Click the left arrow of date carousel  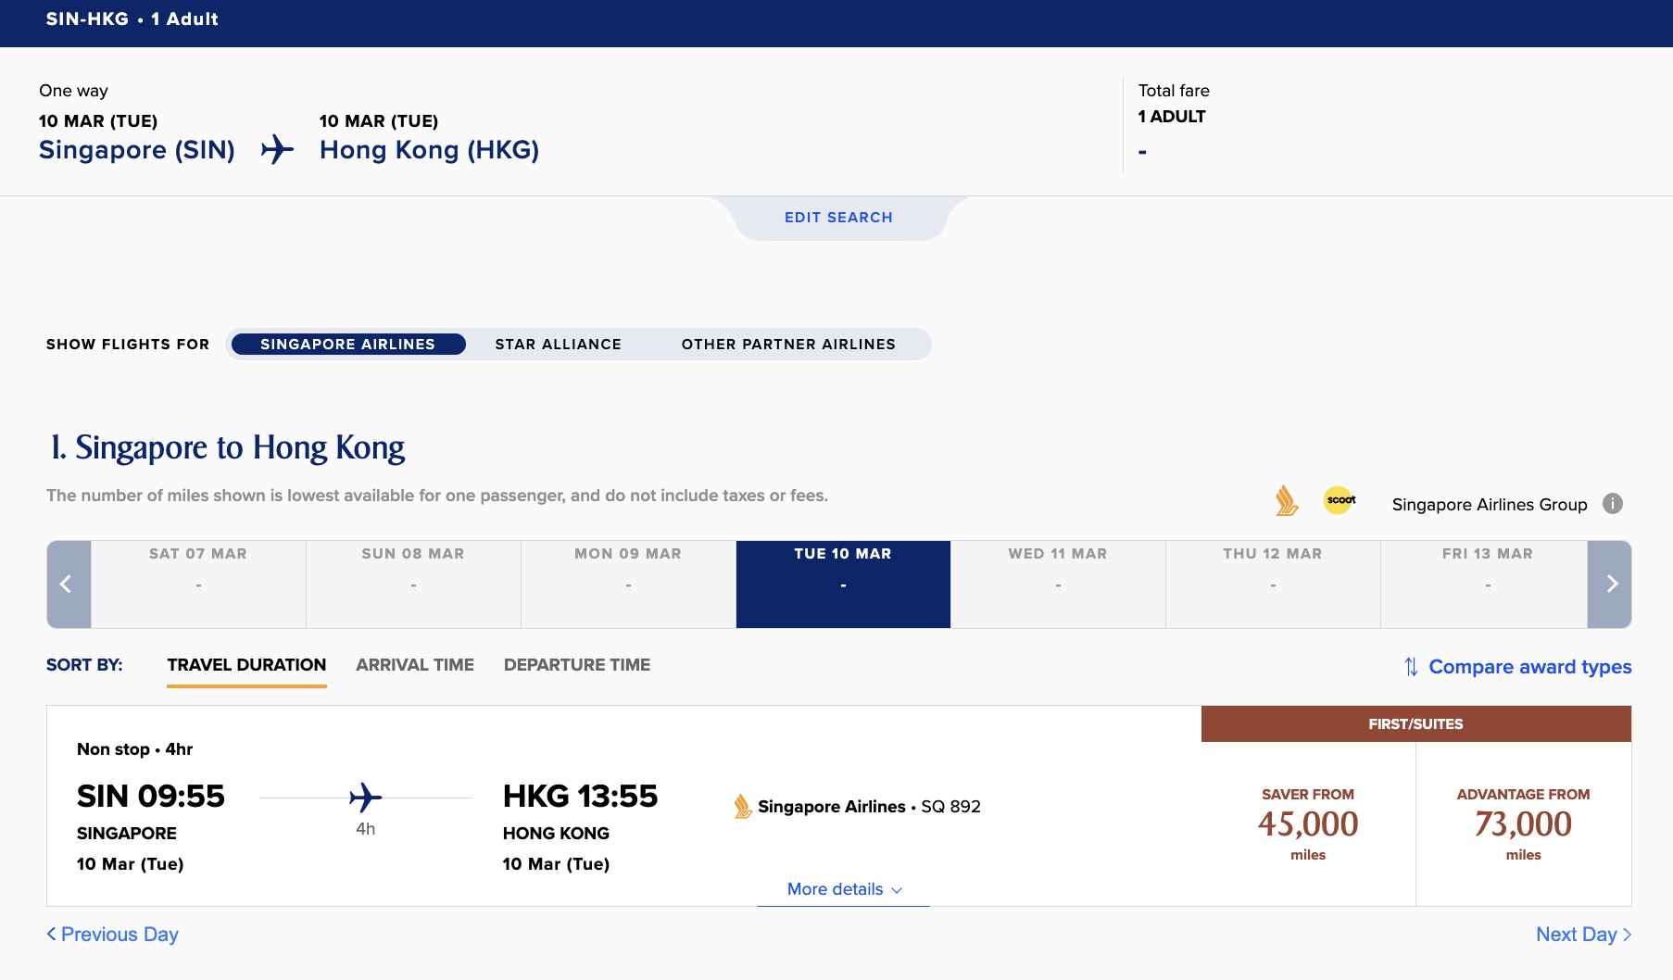coord(68,584)
